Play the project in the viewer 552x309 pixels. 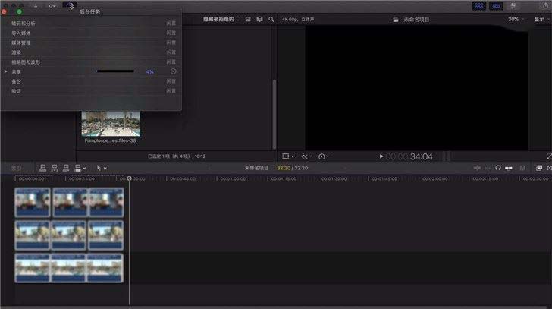[x=381, y=156]
